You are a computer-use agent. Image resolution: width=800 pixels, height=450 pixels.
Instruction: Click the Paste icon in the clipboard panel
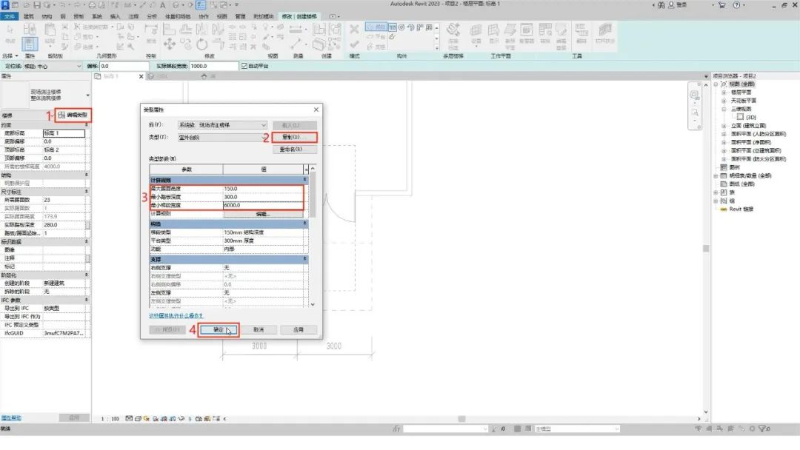point(50,30)
